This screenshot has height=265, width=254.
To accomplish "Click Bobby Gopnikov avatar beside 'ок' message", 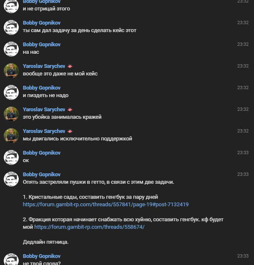I will 11,157.
